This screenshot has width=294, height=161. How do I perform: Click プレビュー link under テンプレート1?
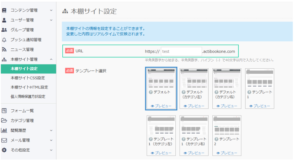point(260,106)
